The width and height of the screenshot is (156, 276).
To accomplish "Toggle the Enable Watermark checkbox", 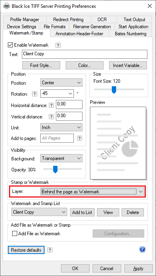I will point(10,45).
